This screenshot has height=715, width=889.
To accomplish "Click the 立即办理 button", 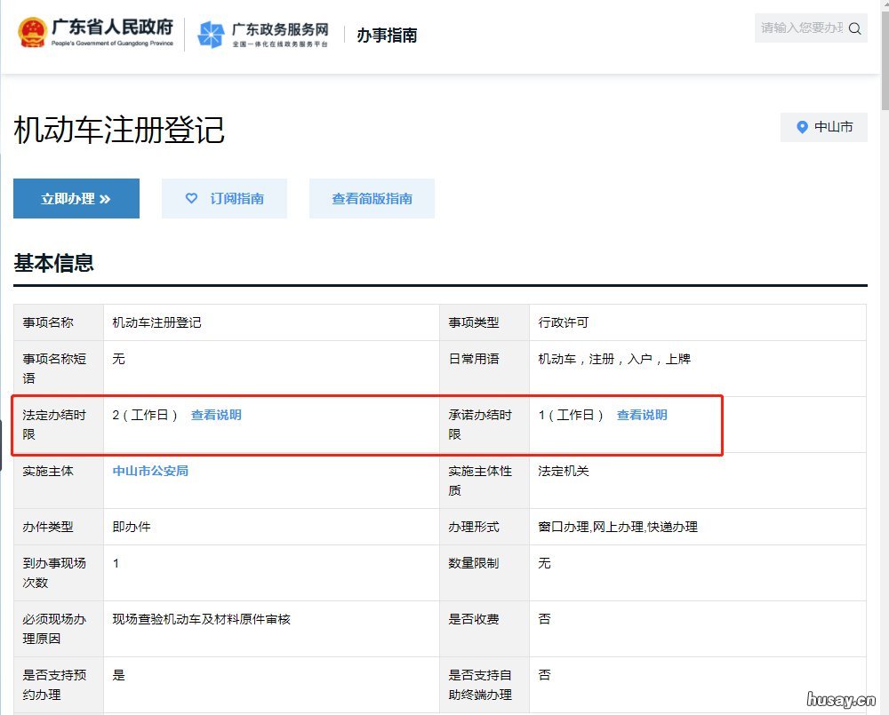I will pos(76,198).
